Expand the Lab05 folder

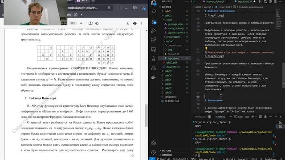(168, 80)
